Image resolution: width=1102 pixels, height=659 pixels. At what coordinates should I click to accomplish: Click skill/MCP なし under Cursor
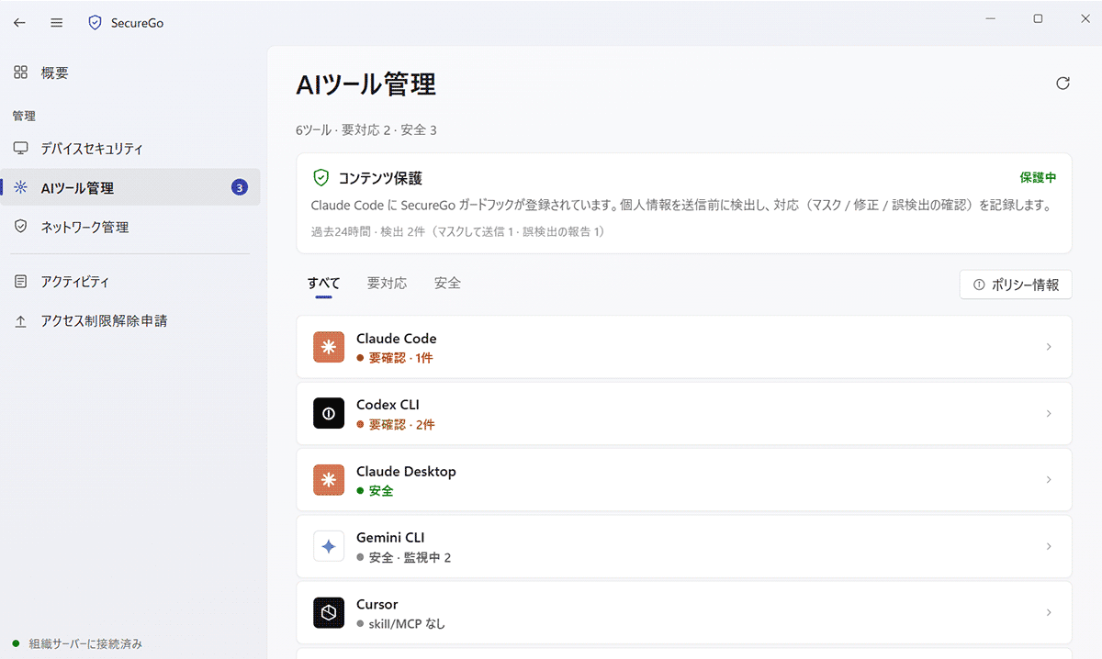(407, 624)
